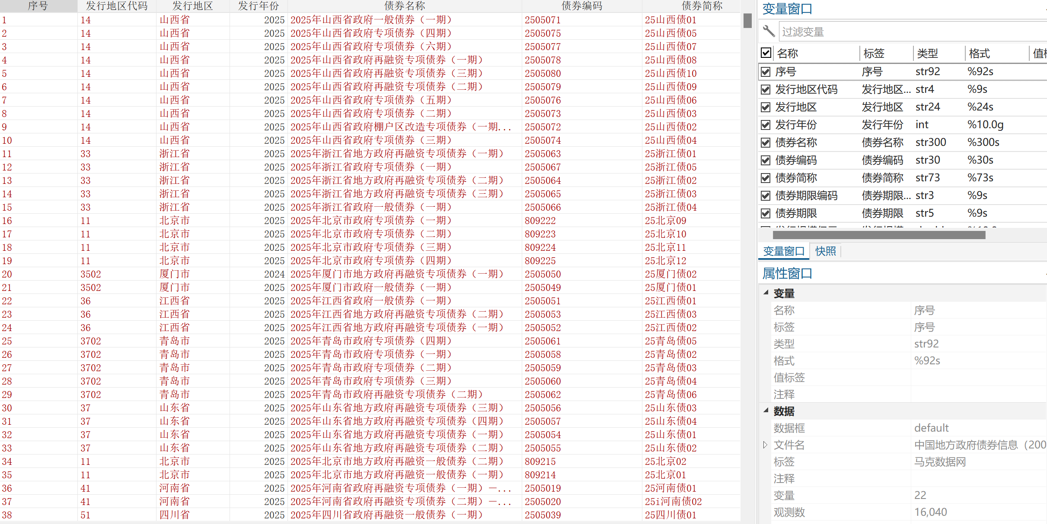Toggle the 债券期限 variable checkbox

[x=766, y=213]
